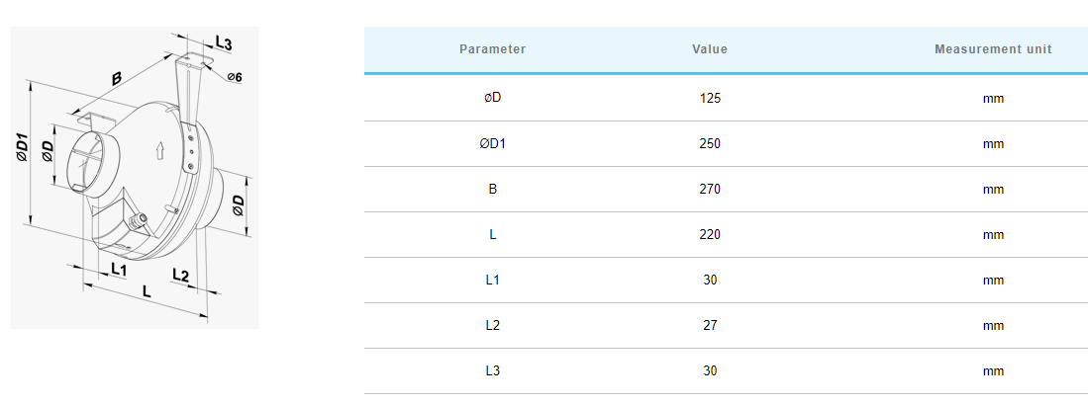This screenshot has height=405, width=1088.
Task: Select the ØD1 parameter cell
Action: [x=493, y=143]
